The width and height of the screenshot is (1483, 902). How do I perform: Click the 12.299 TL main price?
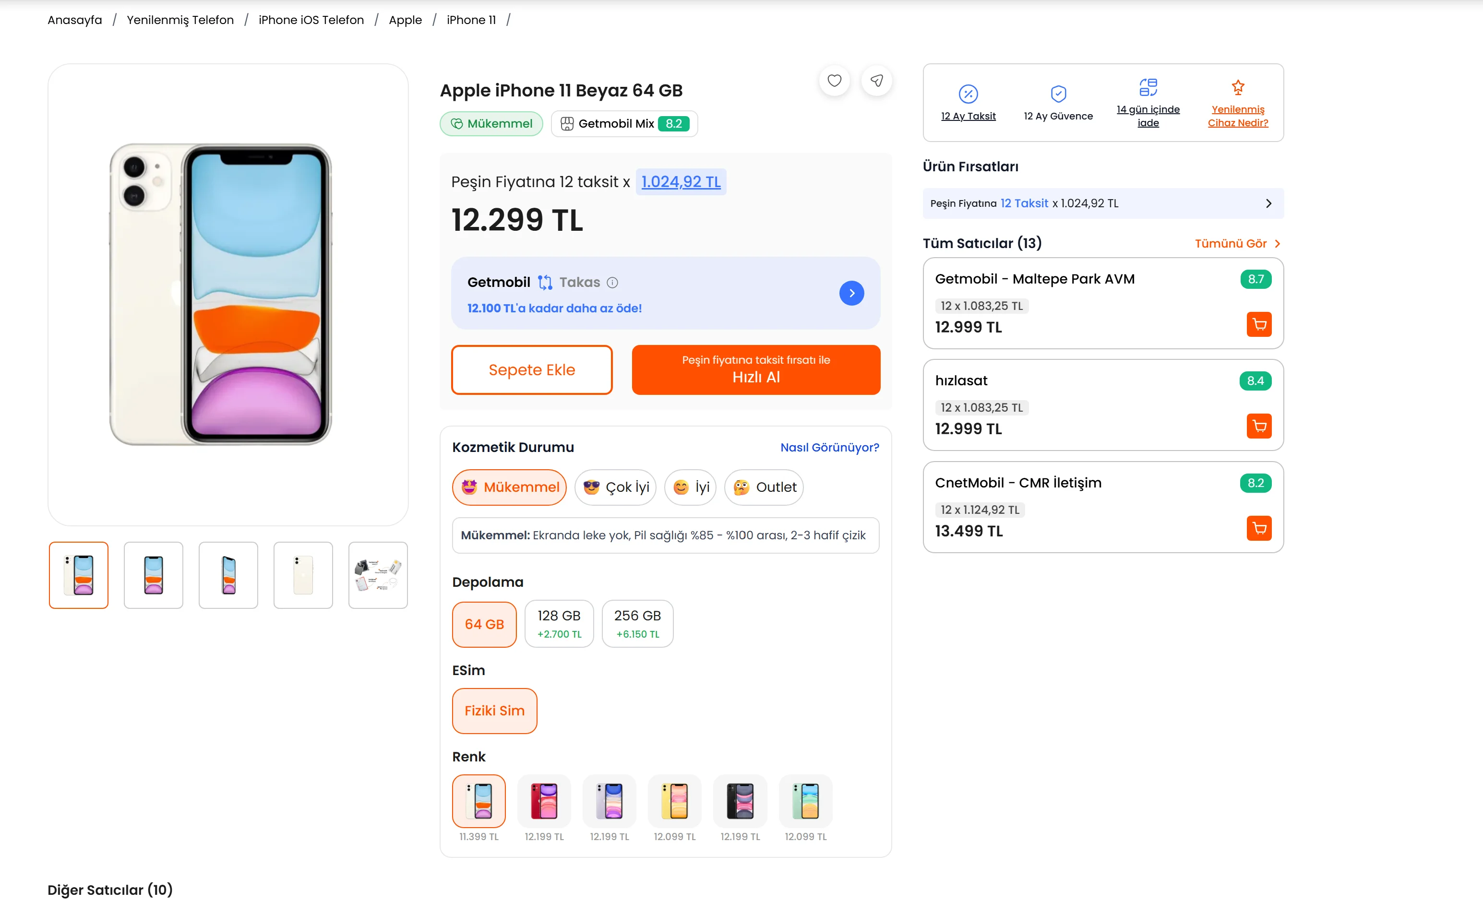[517, 220]
